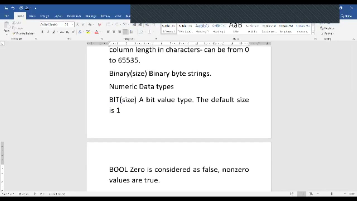The height and width of the screenshot is (201, 357).
Task: Click the Numbering list icon
Action: (x=117, y=25)
